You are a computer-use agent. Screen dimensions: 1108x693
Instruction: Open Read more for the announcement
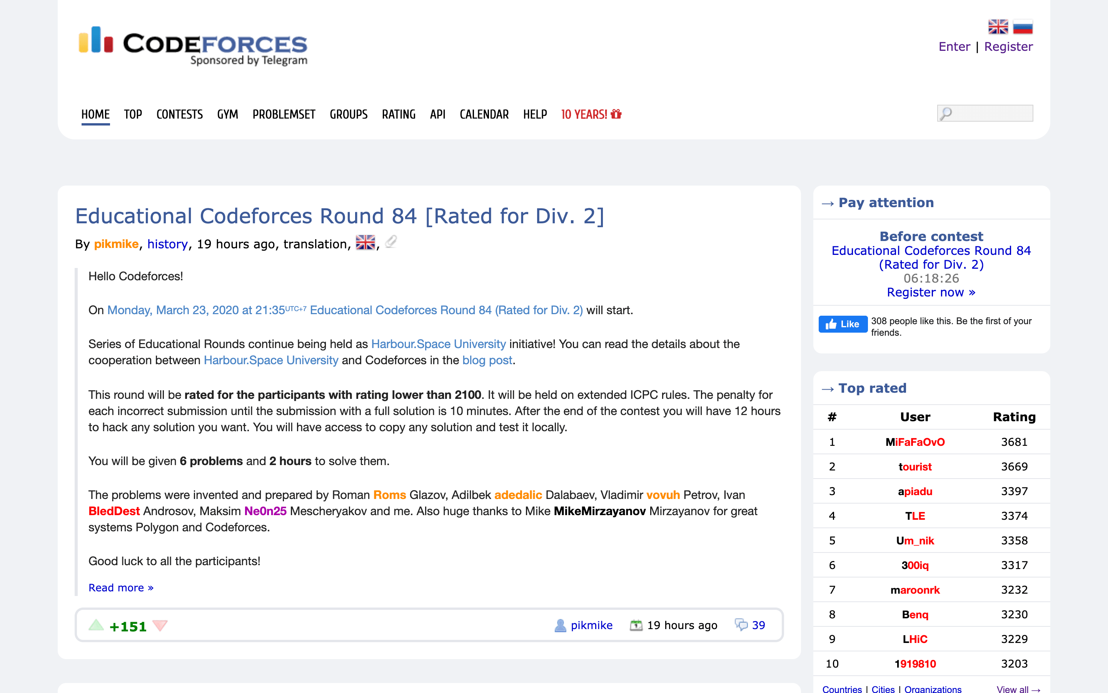point(120,588)
